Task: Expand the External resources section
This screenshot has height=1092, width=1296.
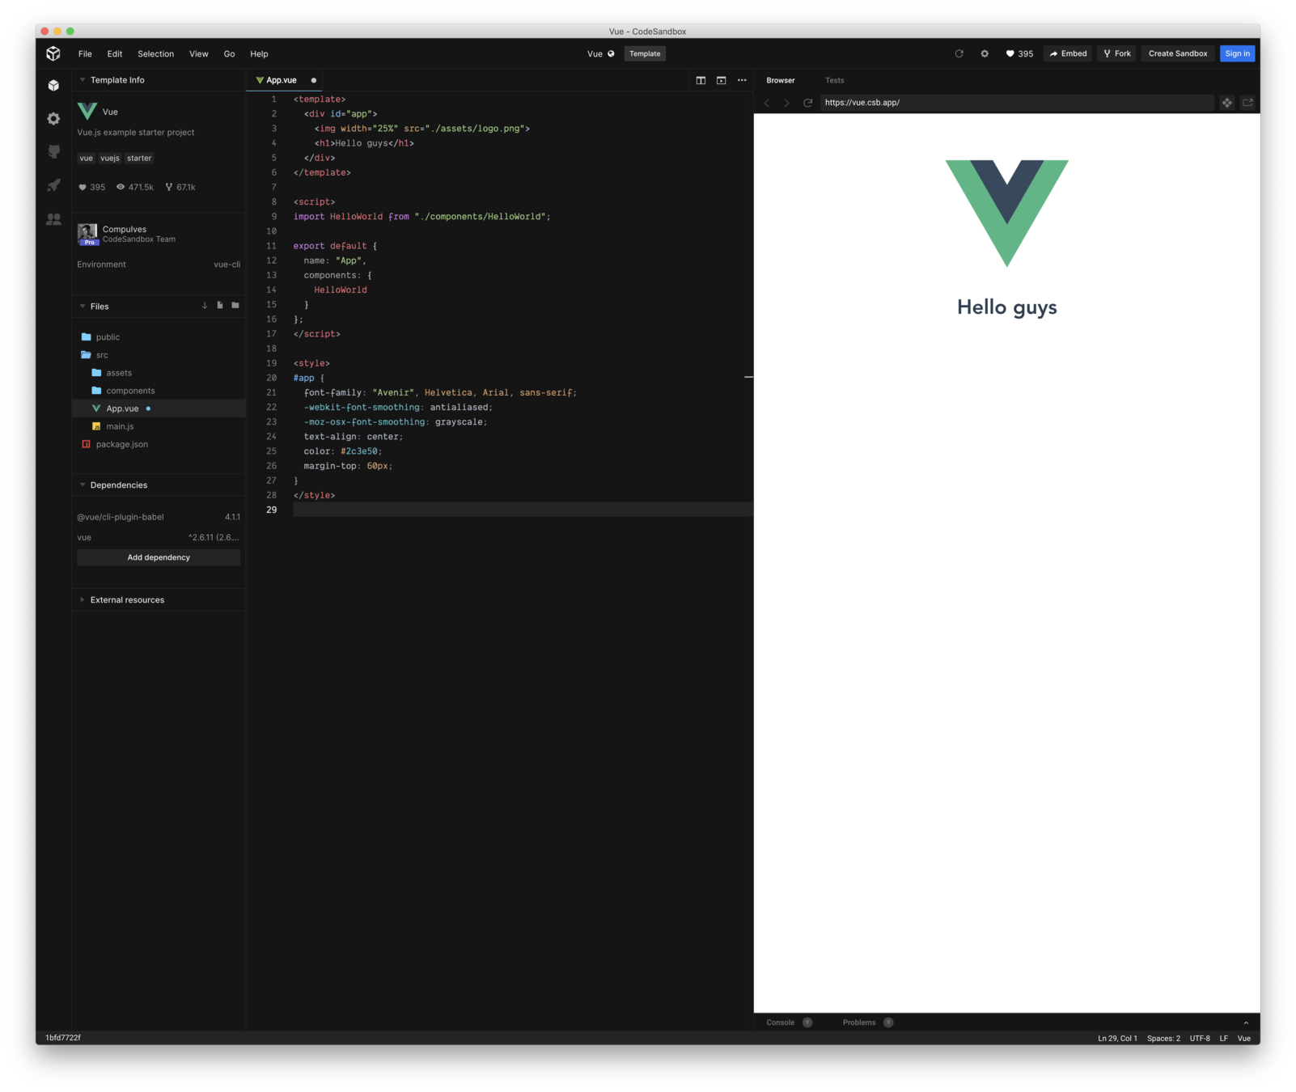Action: (127, 600)
